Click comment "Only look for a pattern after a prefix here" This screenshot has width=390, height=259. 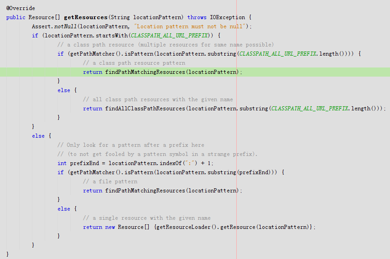pyautogui.click(x=131, y=145)
